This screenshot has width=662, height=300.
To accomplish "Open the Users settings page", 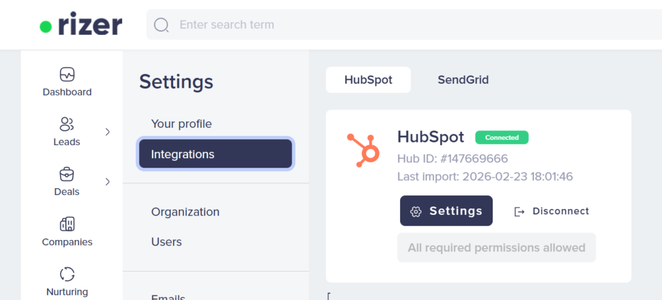I will (x=166, y=242).
